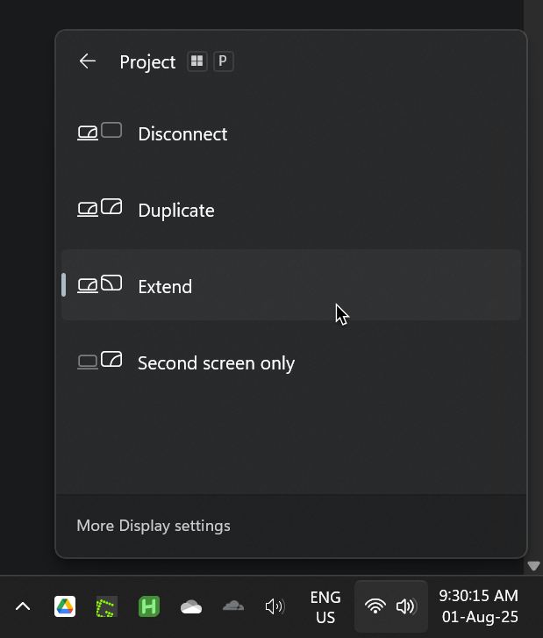This screenshot has height=638, width=543.
Task: Select the Disconnect projection option
Action: pyautogui.click(x=291, y=133)
